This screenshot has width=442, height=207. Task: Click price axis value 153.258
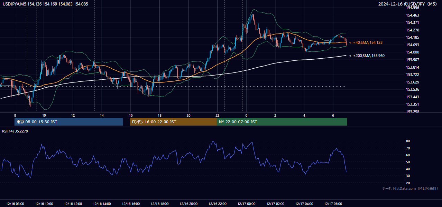pos(413,112)
